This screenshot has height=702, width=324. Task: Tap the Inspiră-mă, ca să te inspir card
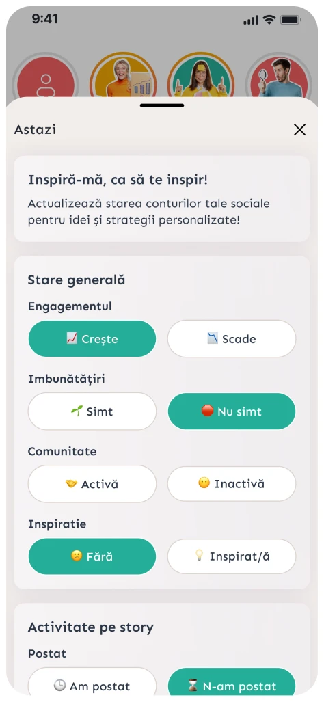point(162,199)
